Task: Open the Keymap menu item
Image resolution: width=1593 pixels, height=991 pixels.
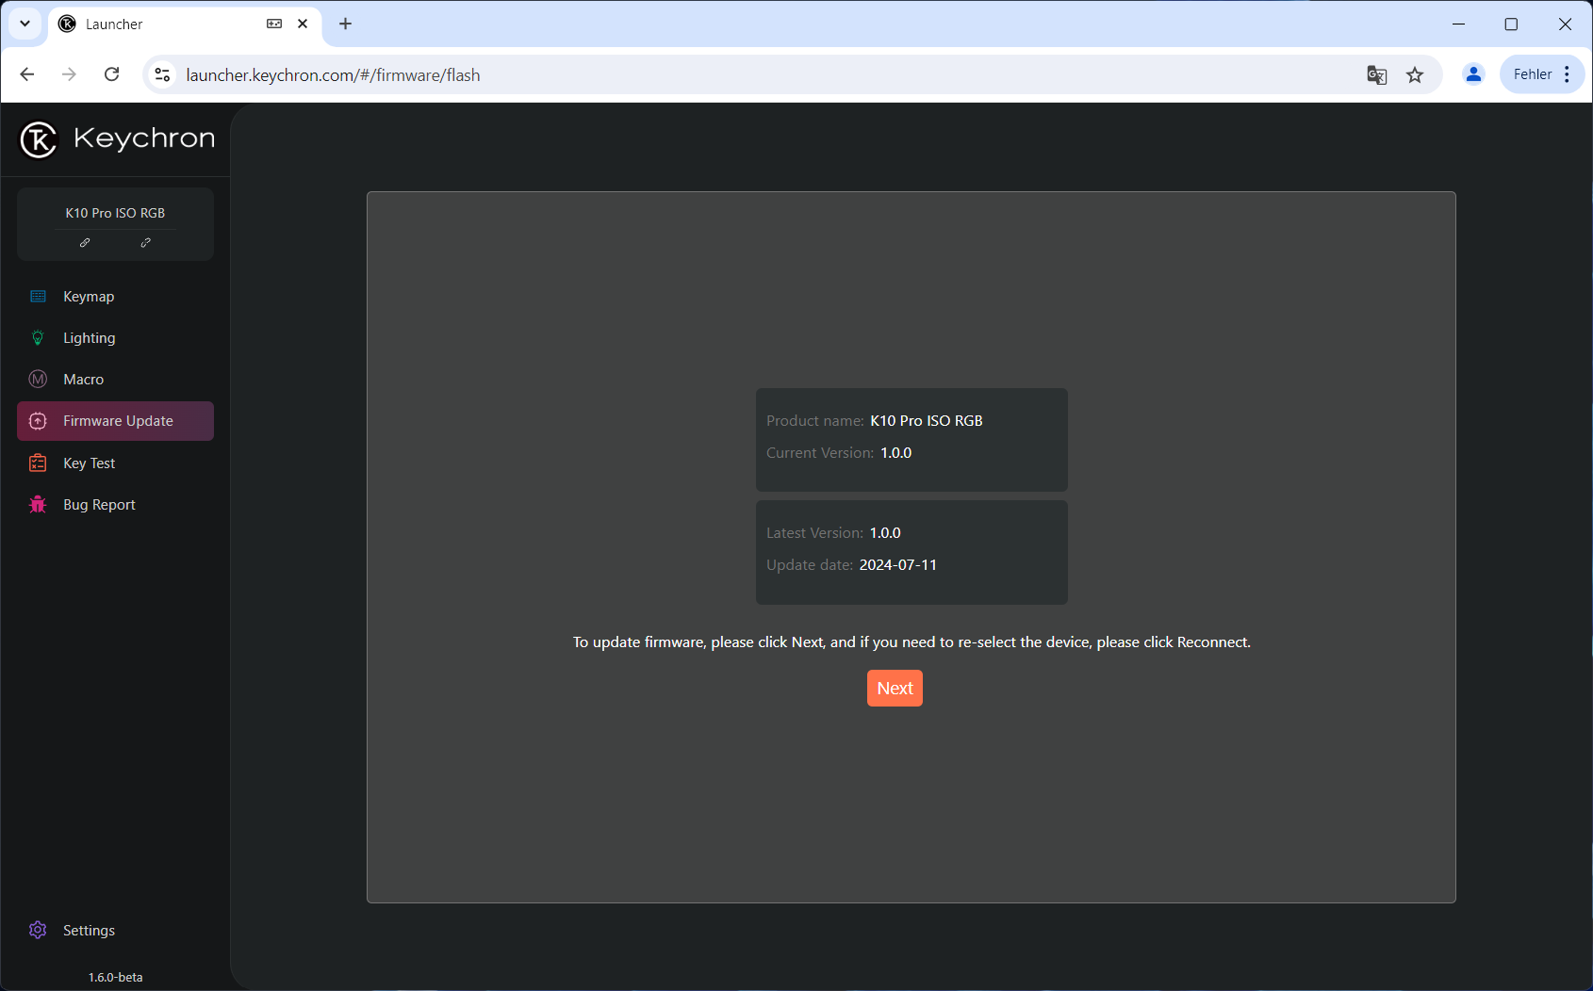Action: click(x=115, y=297)
